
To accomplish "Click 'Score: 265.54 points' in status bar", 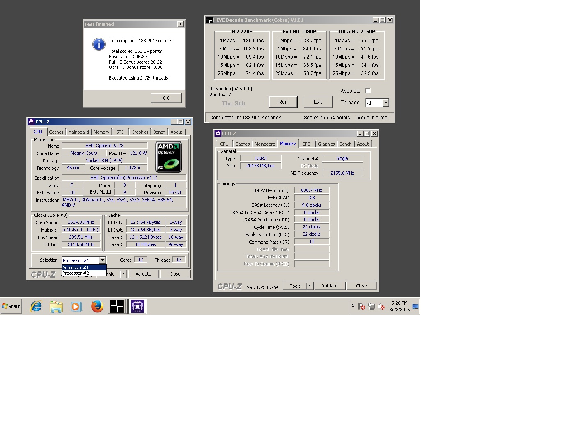I will tap(327, 118).
